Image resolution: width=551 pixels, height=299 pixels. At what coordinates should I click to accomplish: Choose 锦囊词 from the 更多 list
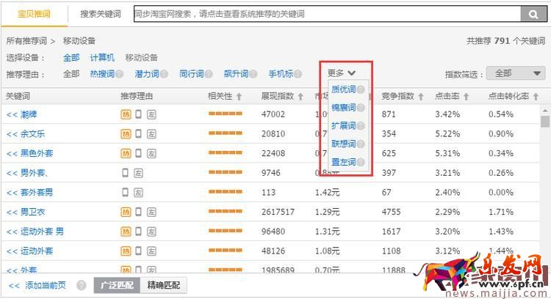(344, 108)
